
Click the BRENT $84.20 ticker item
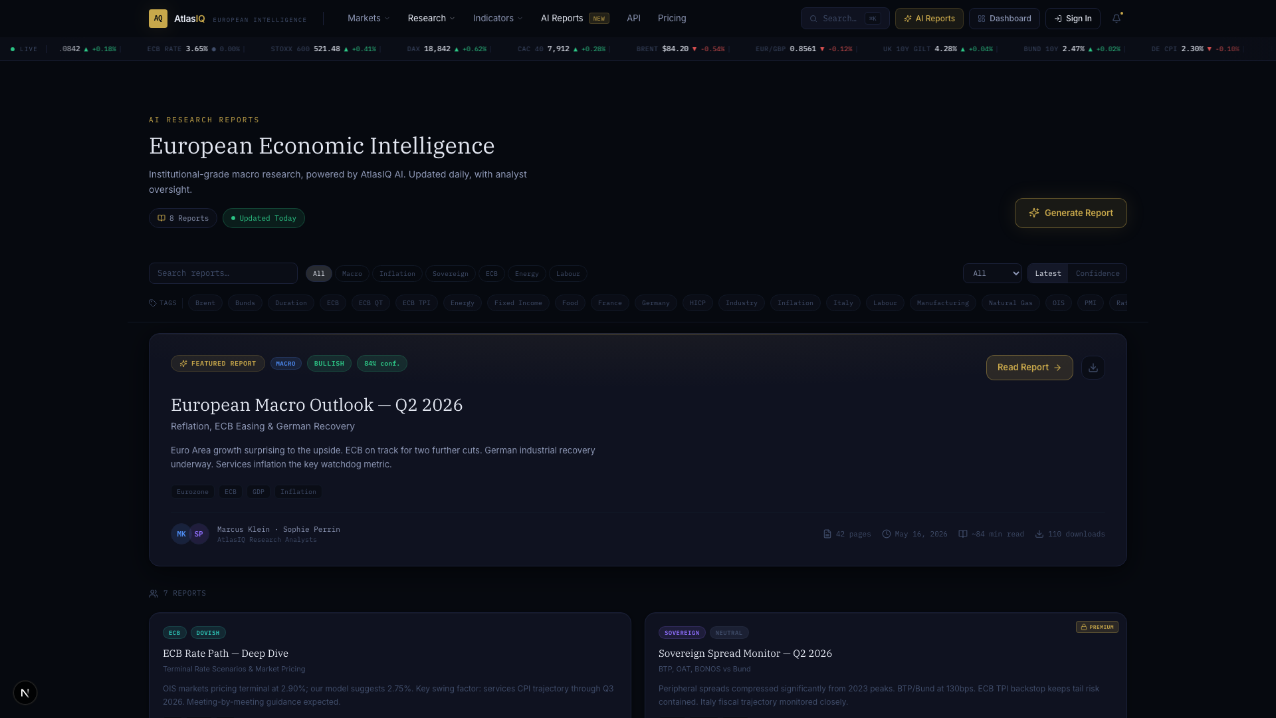(x=681, y=49)
